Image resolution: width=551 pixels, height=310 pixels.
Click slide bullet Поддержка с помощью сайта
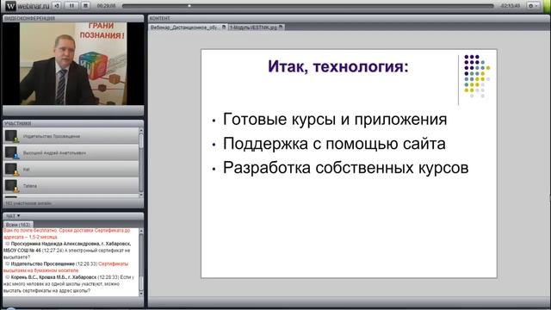pyautogui.click(x=334, y=144)
